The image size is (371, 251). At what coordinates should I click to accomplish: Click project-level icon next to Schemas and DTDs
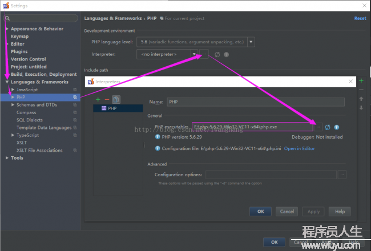[x=75, y=105]
